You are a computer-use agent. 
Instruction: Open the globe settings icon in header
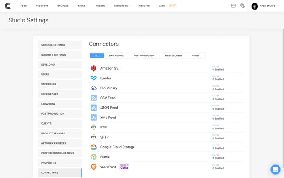coord(242,6)
